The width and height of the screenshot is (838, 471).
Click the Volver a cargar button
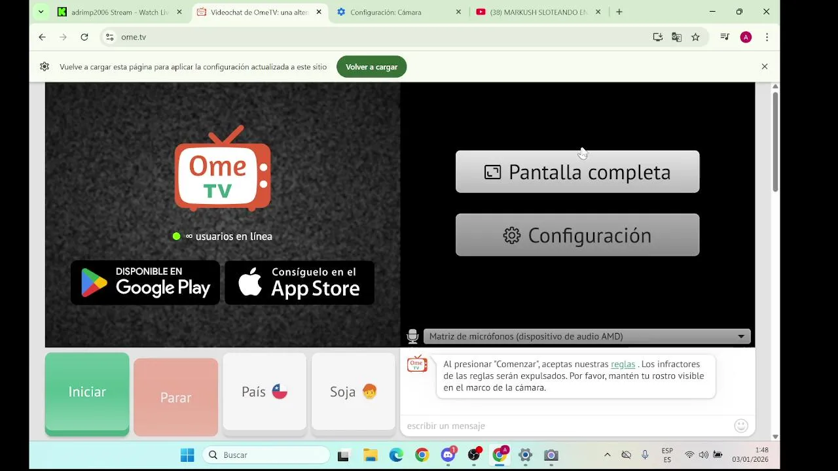click(x=371, y=67)
